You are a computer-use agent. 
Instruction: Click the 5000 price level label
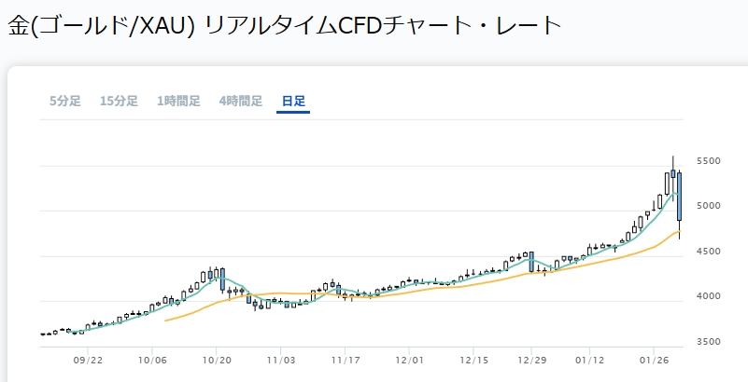[x=709, y=206]
